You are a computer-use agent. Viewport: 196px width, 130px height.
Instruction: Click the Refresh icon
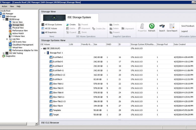point(152,26)
